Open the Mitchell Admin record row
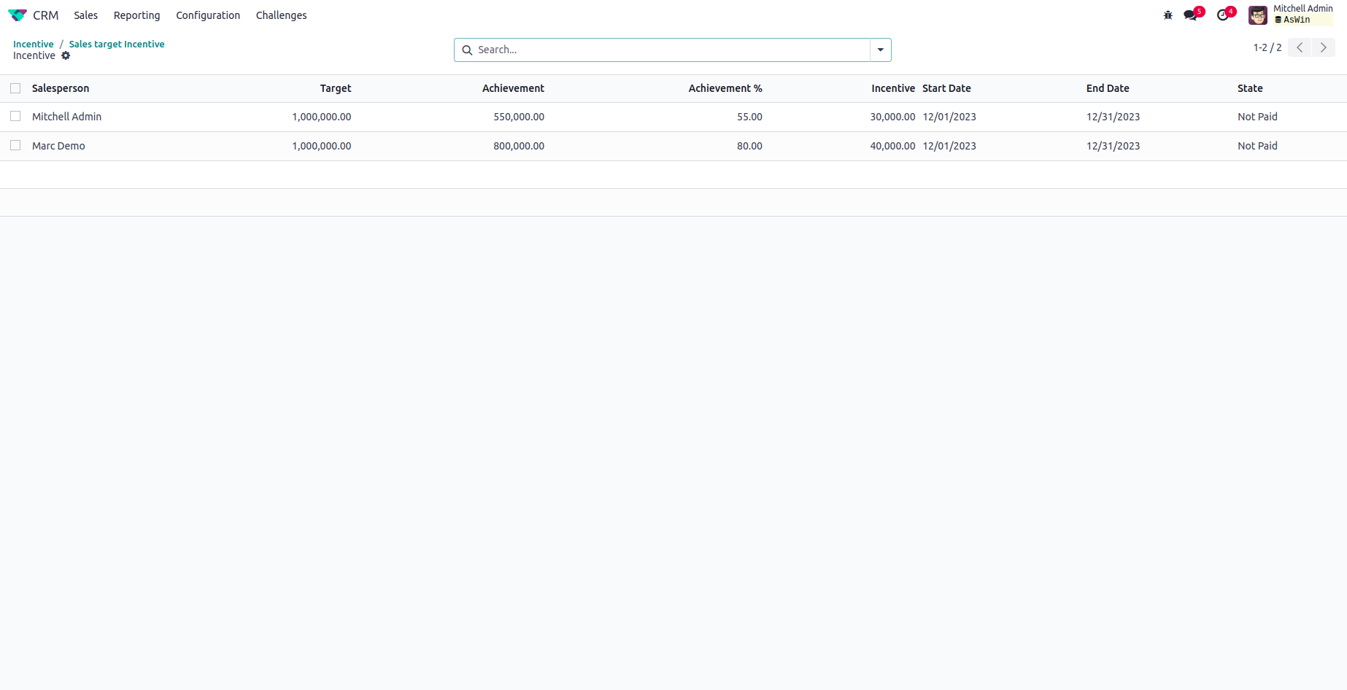Screen dimensions: 1347x690 click(x=673, y=117)
